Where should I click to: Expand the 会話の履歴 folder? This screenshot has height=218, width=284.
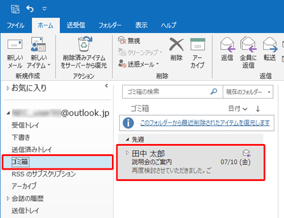tap(8, 199)
